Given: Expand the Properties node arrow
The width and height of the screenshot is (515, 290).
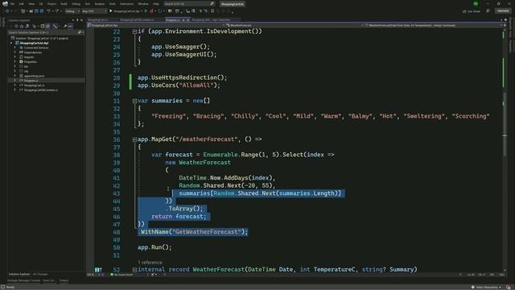Looking at the screenshot, I should [14, 62].
